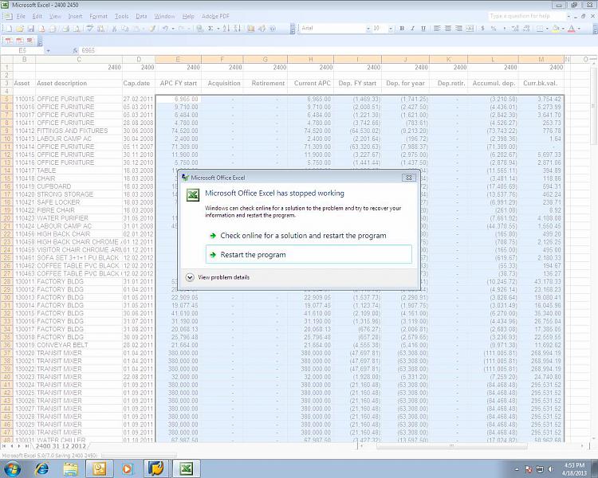This screenshot has height=478, width=598.
Task: Open the Name Box dropdown arrow
Action: [48, 51]
